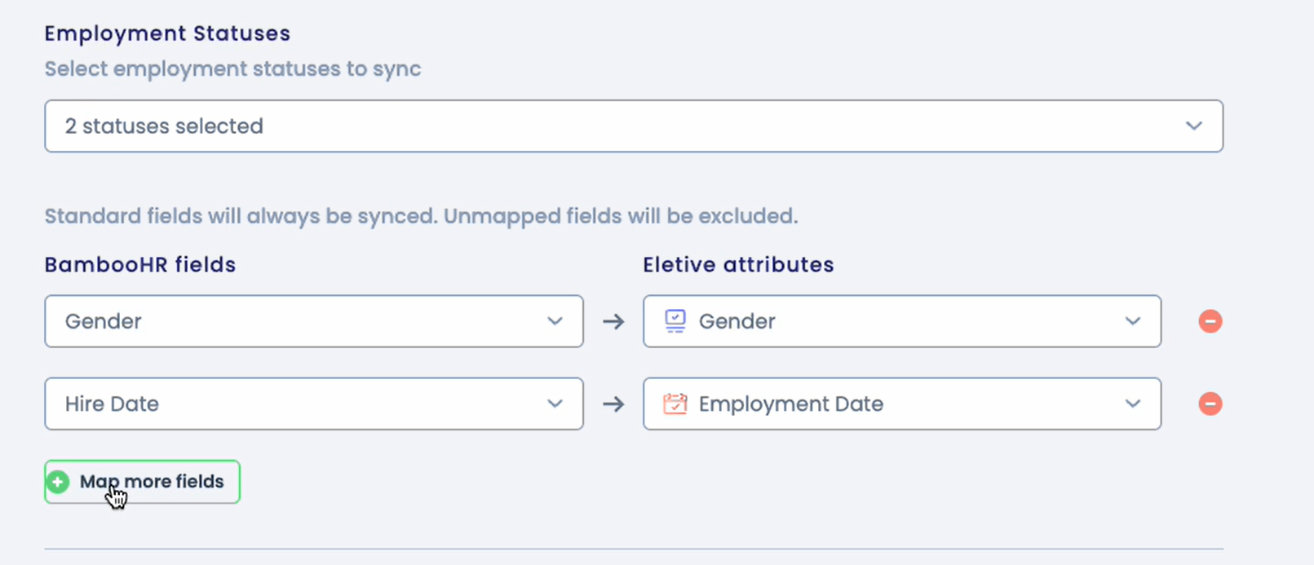This screenshot has height=565, width=1314.
Task: Open the BambooHR Gender field dropdown
Action: (314, 321)
